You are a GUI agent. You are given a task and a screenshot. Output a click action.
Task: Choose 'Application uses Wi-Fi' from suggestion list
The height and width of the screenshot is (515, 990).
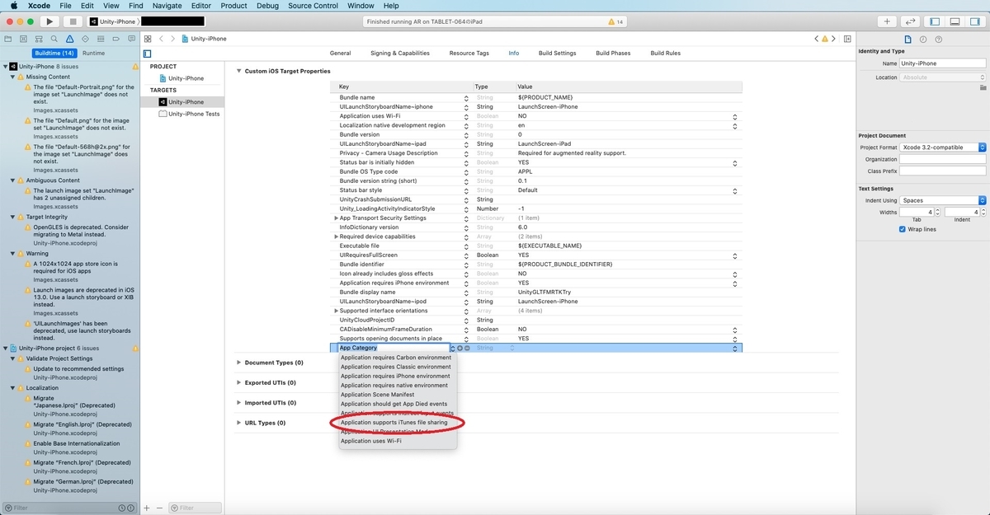click(x=371, y=441)
